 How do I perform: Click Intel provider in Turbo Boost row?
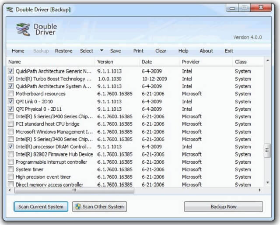click(x=187, y=79)
